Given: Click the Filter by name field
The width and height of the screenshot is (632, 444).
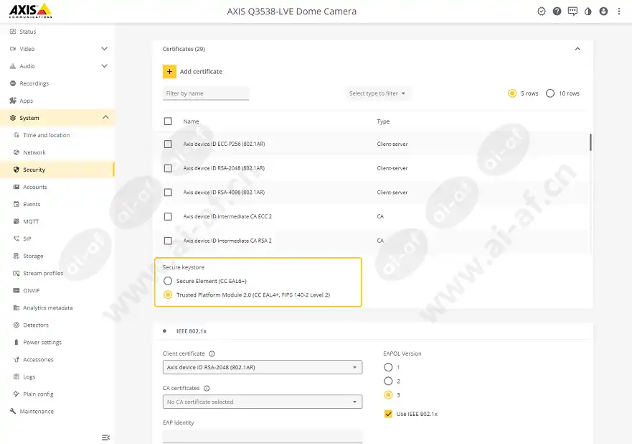Looking at the screenshot, I should [x=206, y=93].
